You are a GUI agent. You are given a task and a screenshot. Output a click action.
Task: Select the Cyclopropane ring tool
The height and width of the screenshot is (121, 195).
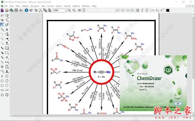(x=2, y=76)
